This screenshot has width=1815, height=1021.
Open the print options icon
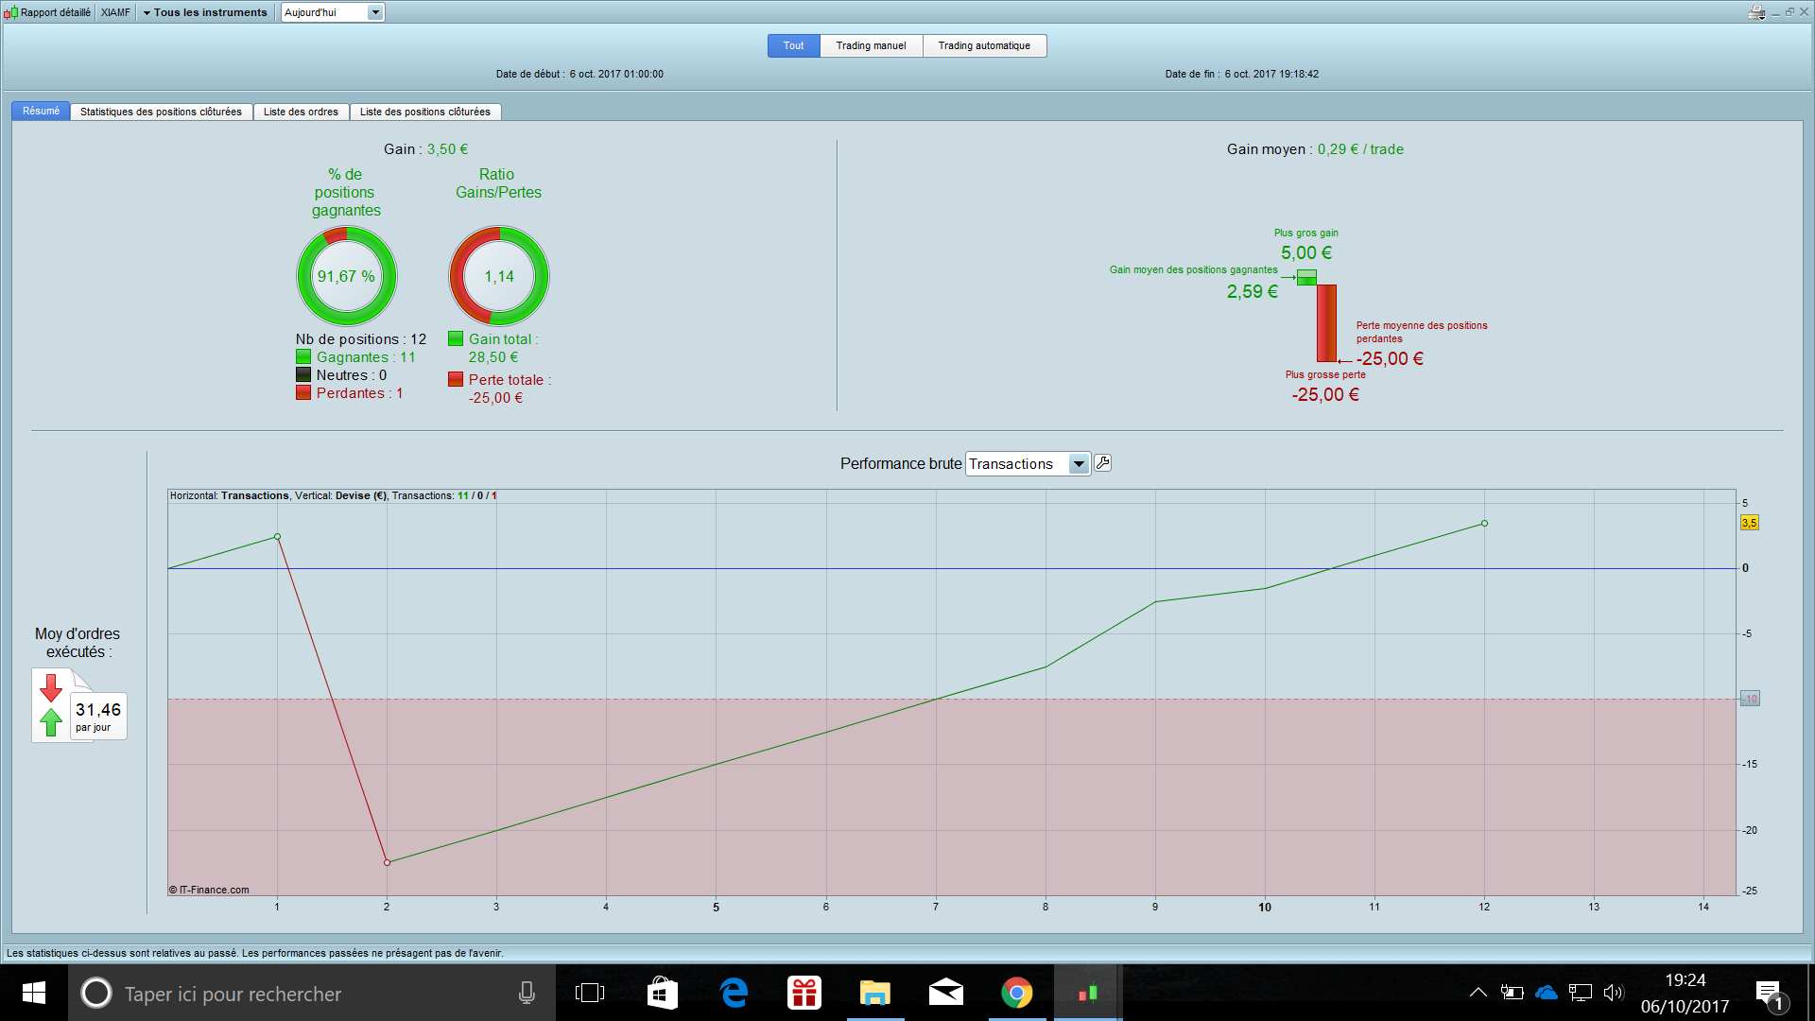pos(1756,12)
